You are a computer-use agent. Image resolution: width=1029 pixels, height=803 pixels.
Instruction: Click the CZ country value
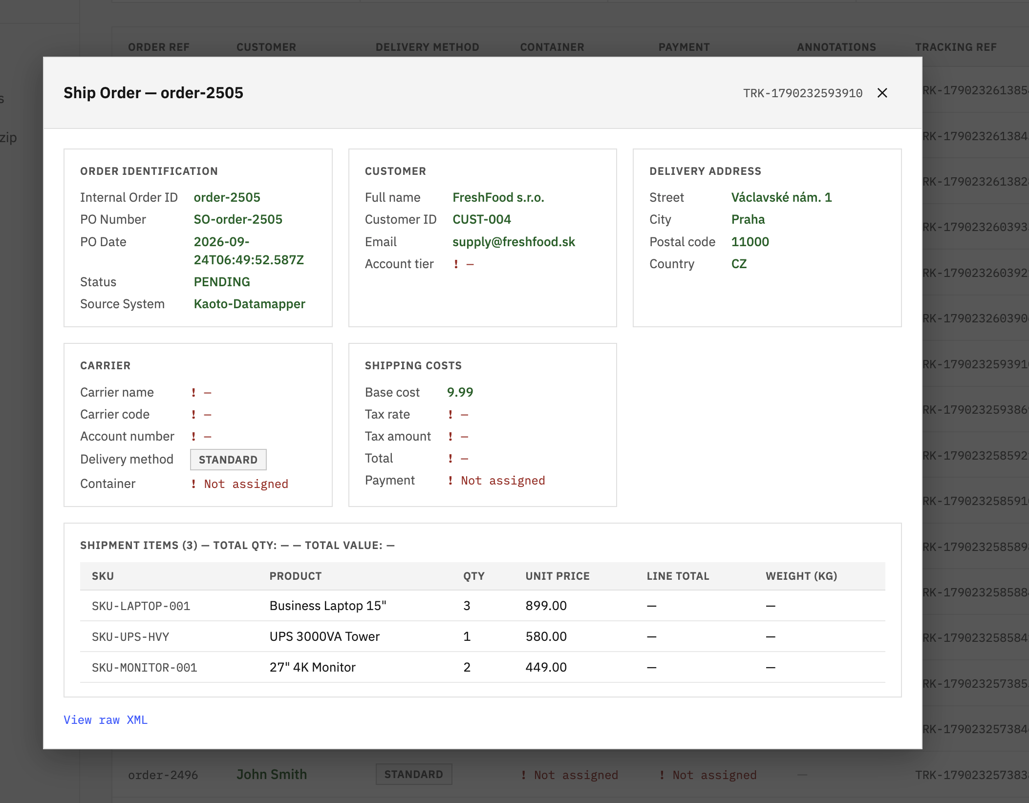tap(739, 264)
